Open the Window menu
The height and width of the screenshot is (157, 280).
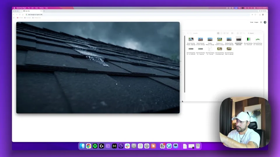[41, 8]
